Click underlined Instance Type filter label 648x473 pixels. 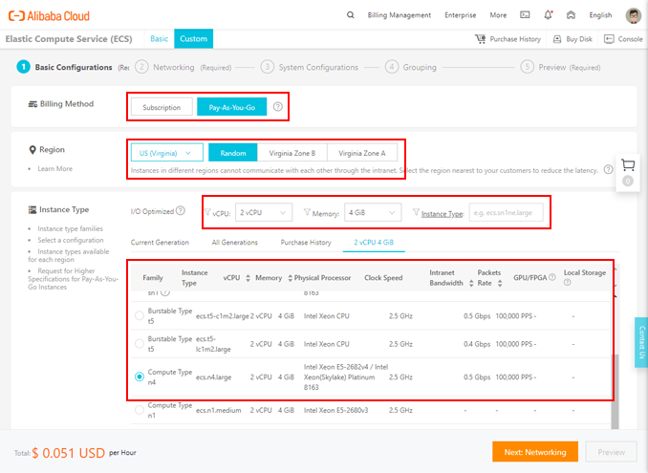pyautogui.click(x=443, y=214)
